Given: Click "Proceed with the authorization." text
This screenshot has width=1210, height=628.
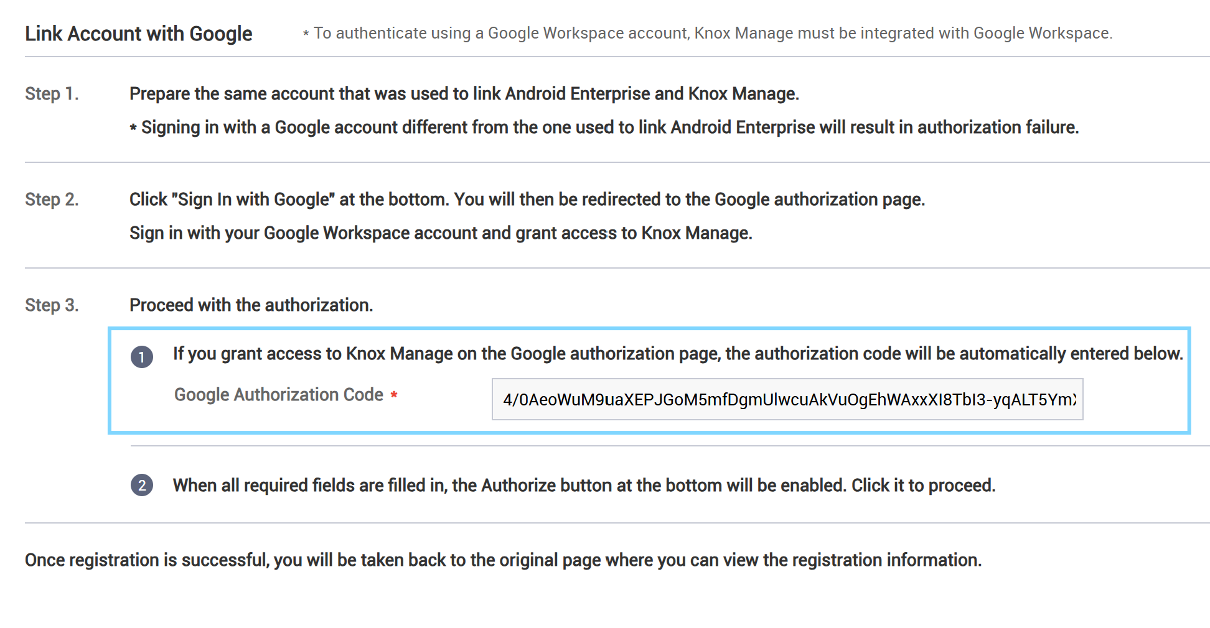Looking at the screenshot, I should pos(251,305).
